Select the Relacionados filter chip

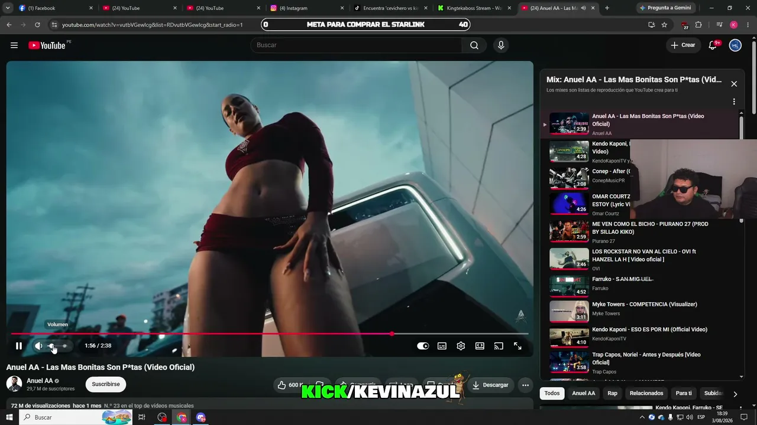646,393
